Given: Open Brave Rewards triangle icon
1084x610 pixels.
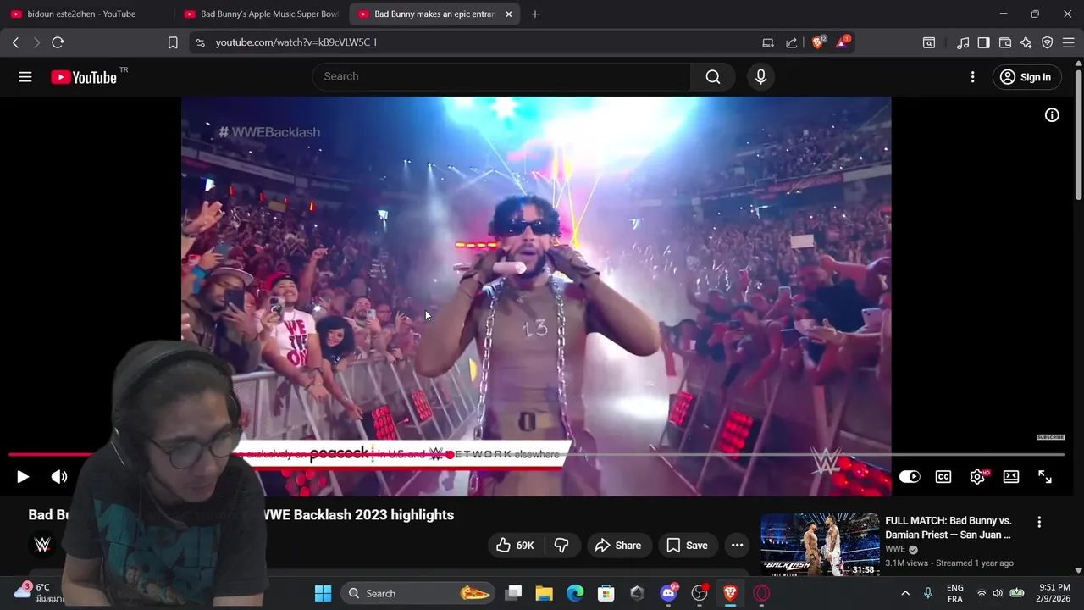Looking at the screenshot, I should pyautogui.click(x=843, y=42).
